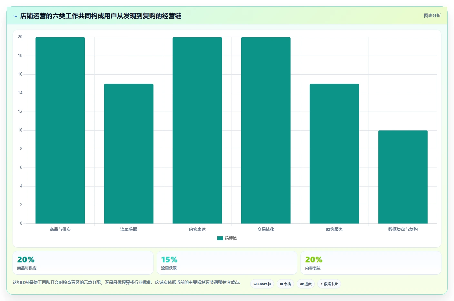
Task: Click x-axis label 商品与供应
Action: tap(60, 229)
